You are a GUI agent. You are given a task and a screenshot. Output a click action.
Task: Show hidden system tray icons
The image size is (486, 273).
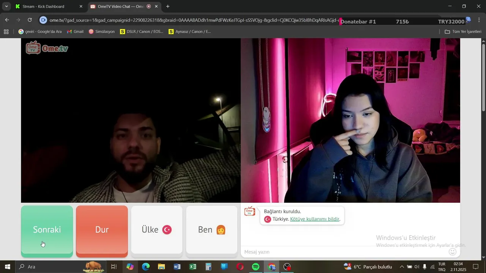tap(402, 267)
